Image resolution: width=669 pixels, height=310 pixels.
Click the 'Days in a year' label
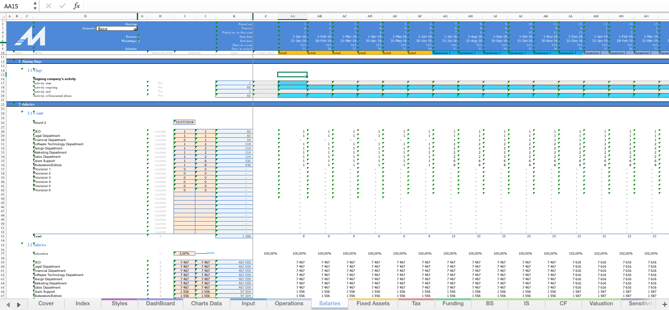point(243,45)
